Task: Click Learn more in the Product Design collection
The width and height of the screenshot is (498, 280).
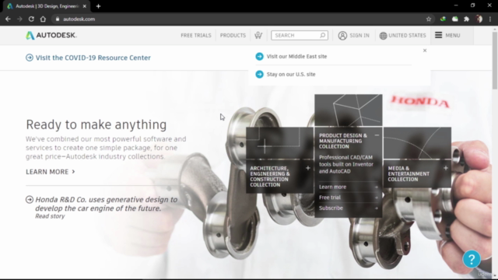Action: coord(349,187)
